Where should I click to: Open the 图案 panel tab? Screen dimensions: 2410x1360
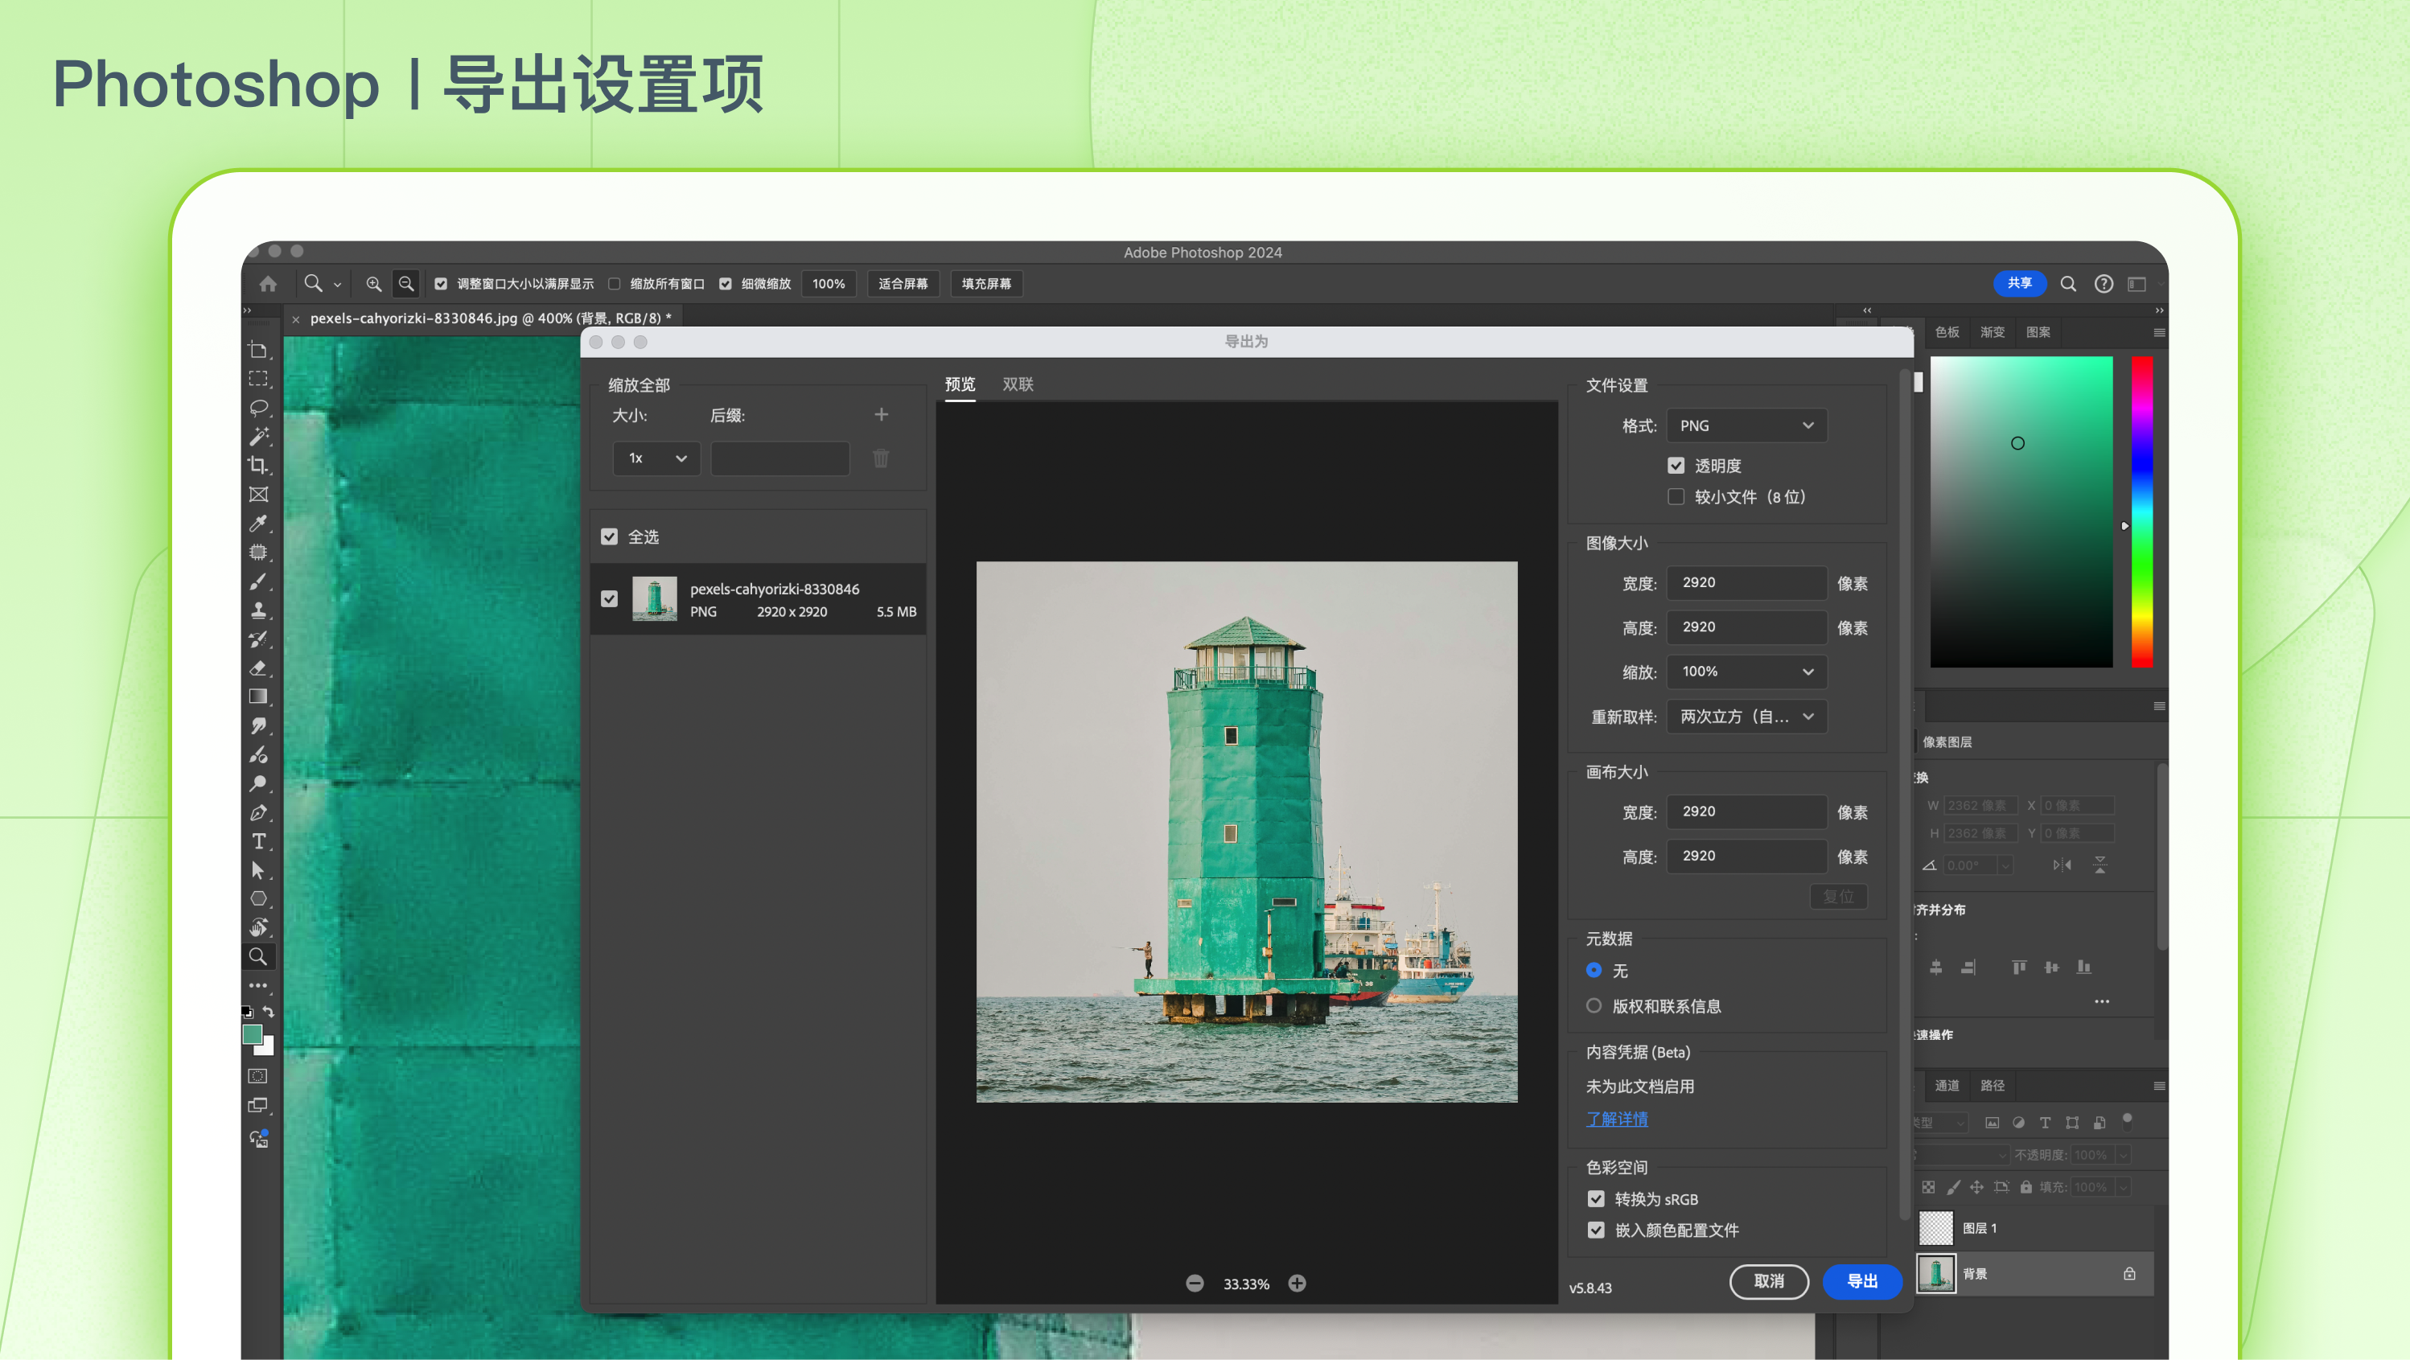[2038, 333]
